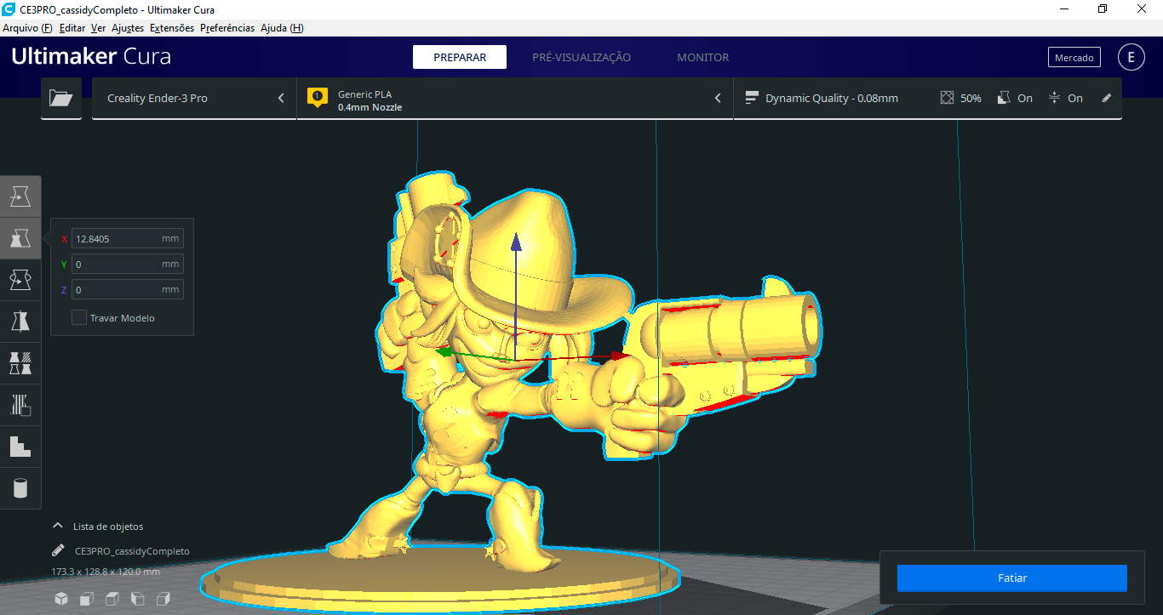Switch to the top view cube icon
The height and width of the screenshot is (615, 1163).
pyautogui.click(x=112, y=599)
